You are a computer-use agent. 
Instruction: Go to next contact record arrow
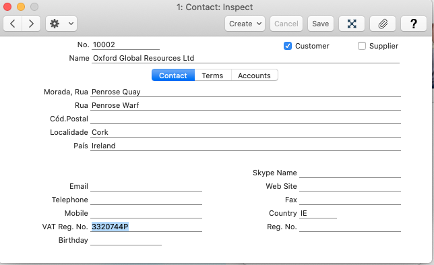(31, 24)
